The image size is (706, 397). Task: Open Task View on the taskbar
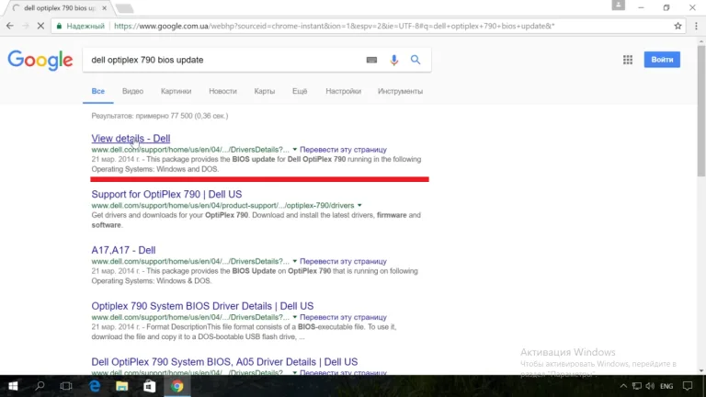(66, 386)
